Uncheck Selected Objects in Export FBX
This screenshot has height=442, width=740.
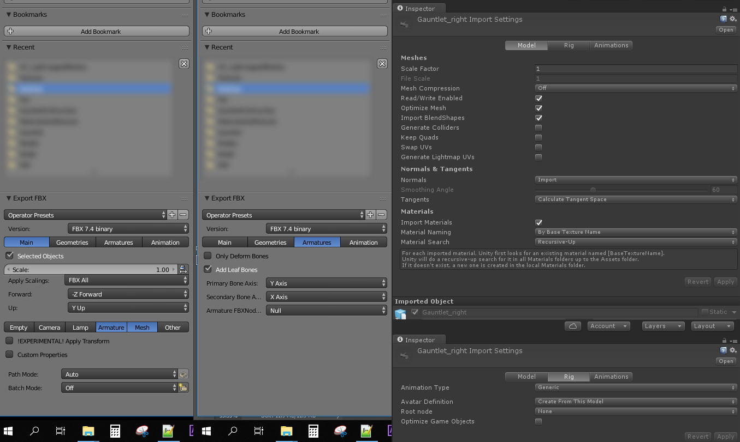(9, 256)
